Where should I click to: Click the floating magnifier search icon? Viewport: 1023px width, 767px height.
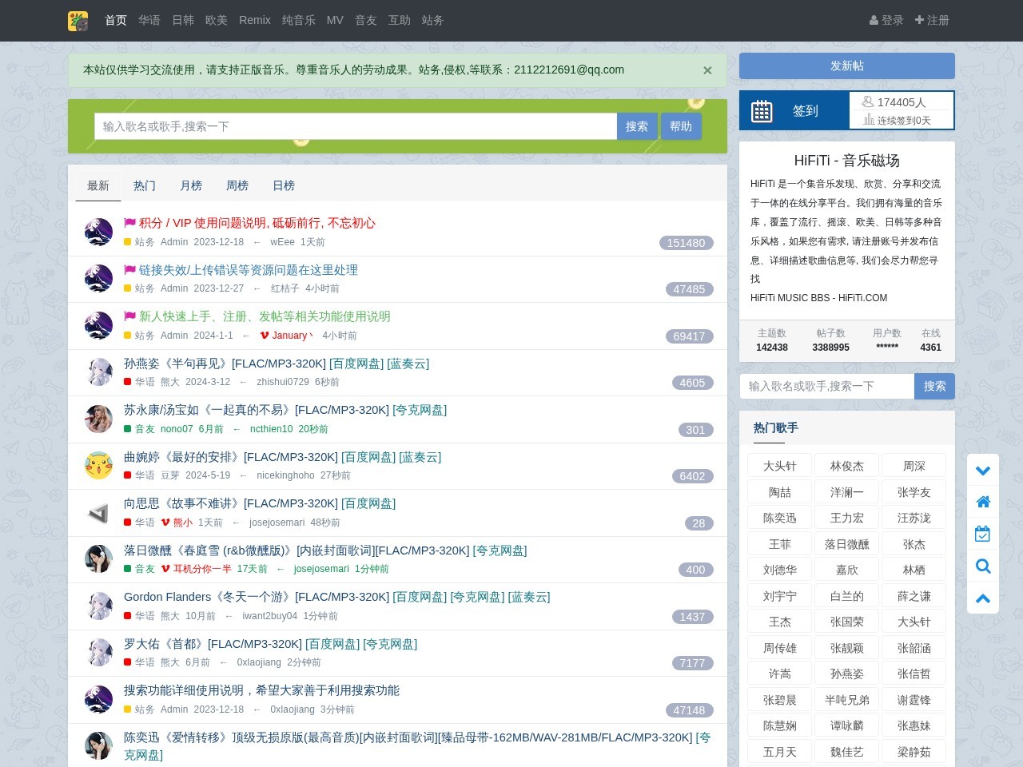coord(983,566)
